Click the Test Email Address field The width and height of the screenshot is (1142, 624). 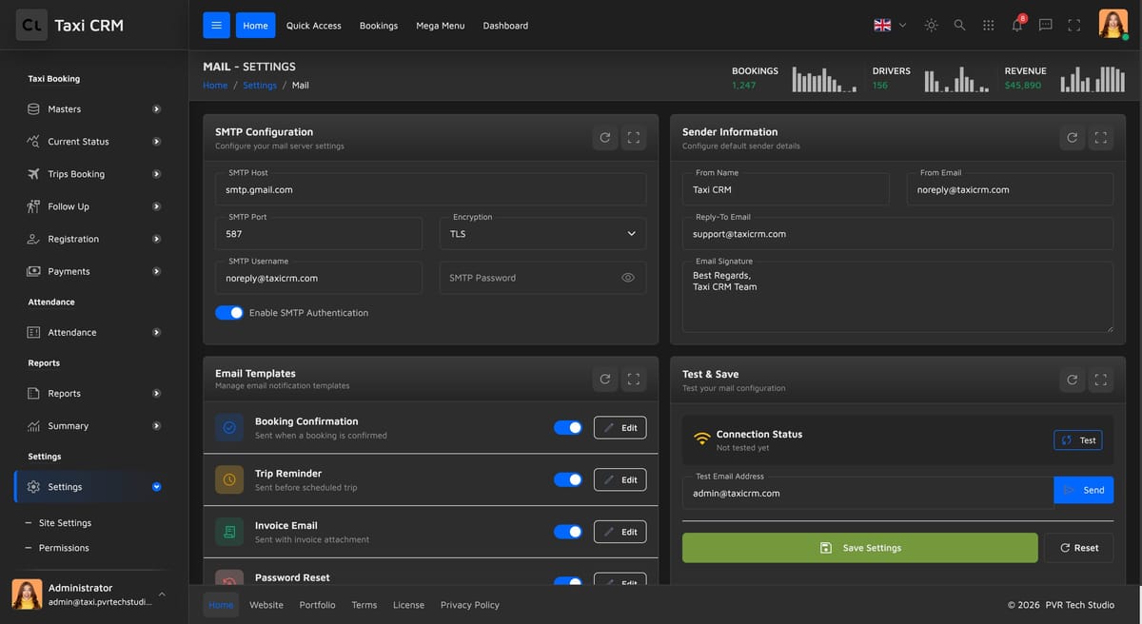tap(868, 493)
